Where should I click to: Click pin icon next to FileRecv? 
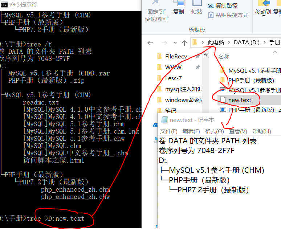coord(197,57)
